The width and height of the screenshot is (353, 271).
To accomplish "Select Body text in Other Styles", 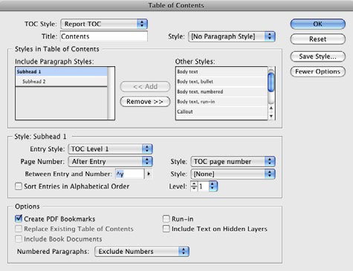I will pyautogui.click(x=221, y=71).
